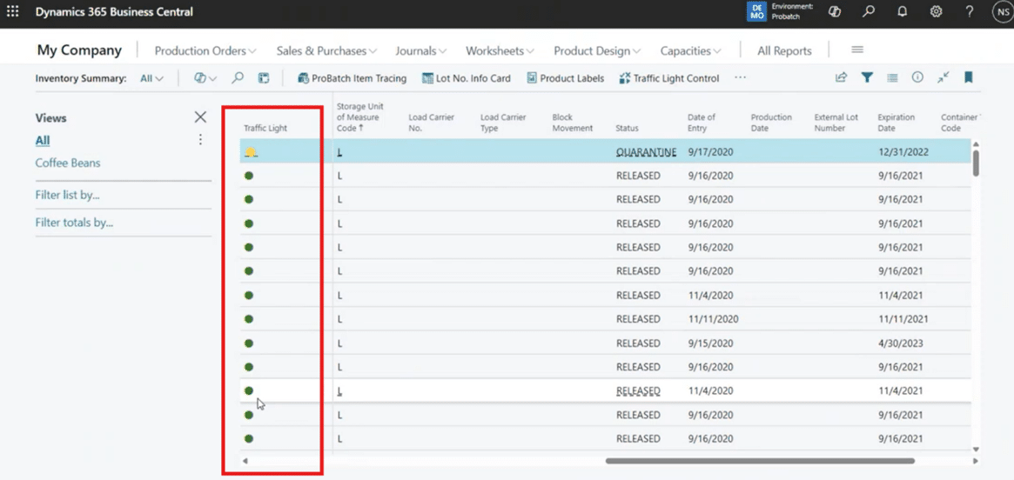Click the search magnifier in top bar
The height and width of the screenshot is (480, 1014).
click(869, 12)
